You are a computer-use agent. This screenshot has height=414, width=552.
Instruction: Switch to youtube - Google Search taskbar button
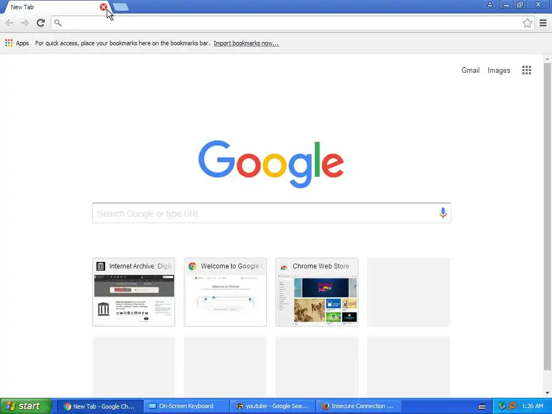click(x=272, y=406)
